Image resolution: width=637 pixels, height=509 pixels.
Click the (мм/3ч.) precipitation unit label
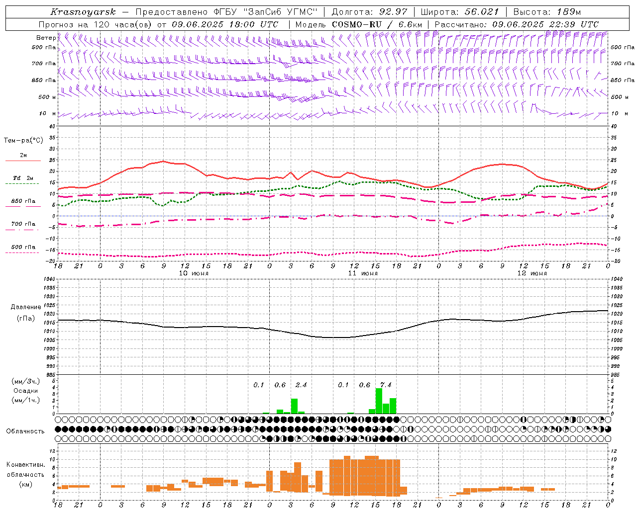click(x=26, y=381)
